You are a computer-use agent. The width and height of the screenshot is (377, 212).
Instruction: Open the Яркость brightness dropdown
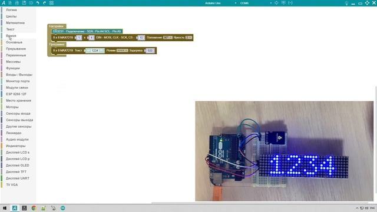pos(188,38)
